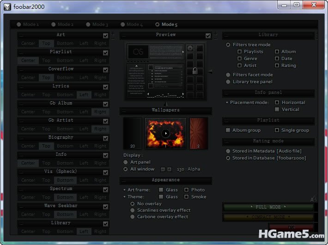Set Playlist panel position to Bottom
The width and height of the screenshot is (328, 245).
click(65, 61)
